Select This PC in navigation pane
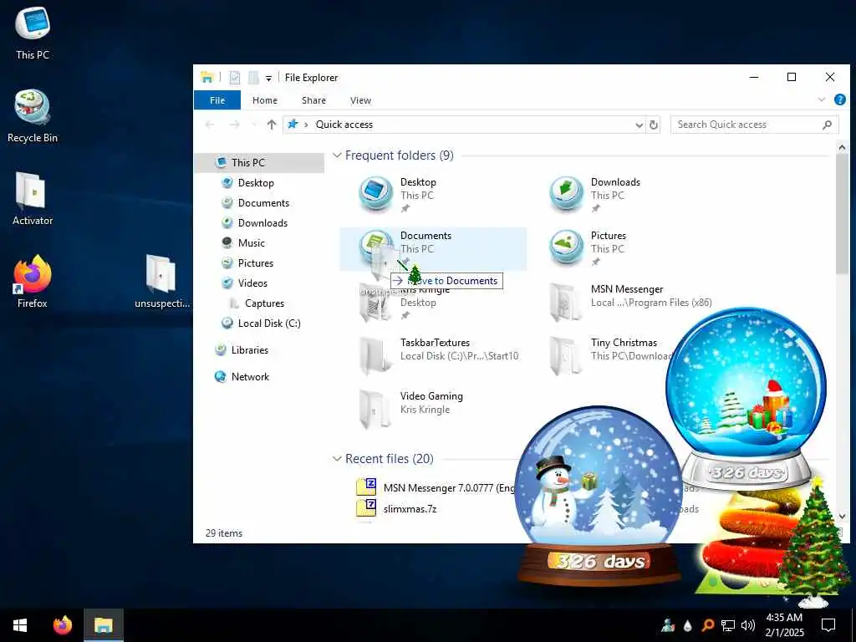This screenshot has width=856, height=642. click(259, 163)
